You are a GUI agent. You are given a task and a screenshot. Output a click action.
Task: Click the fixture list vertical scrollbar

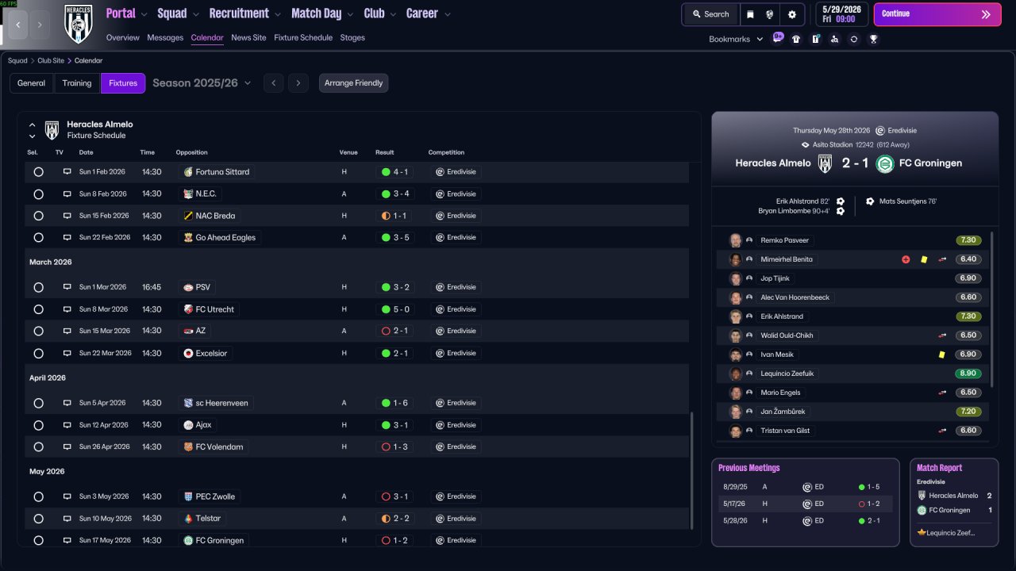pyautogui.click(x=693, y=471)
